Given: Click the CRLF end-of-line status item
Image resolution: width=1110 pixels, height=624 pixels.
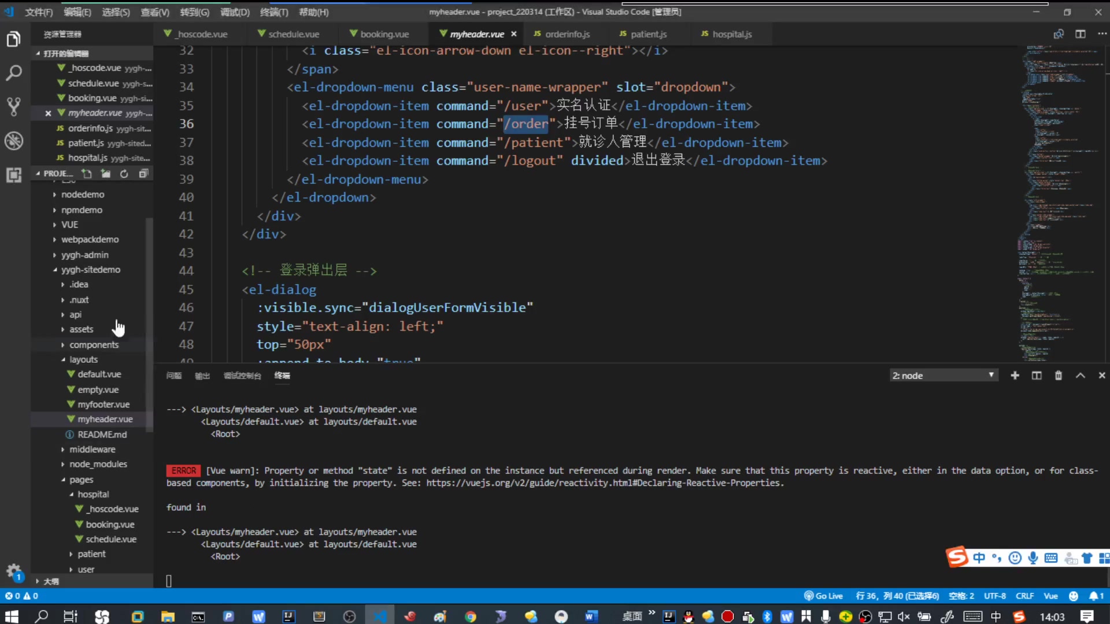Looking at the screenshot, I should [1024, 596].
